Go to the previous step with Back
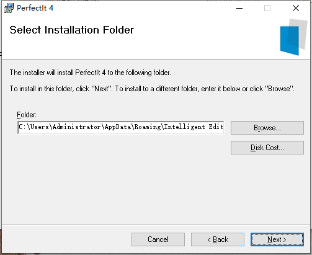Viewport: 312px width, 255px height. pyautogui.click(x=218, y=239)
